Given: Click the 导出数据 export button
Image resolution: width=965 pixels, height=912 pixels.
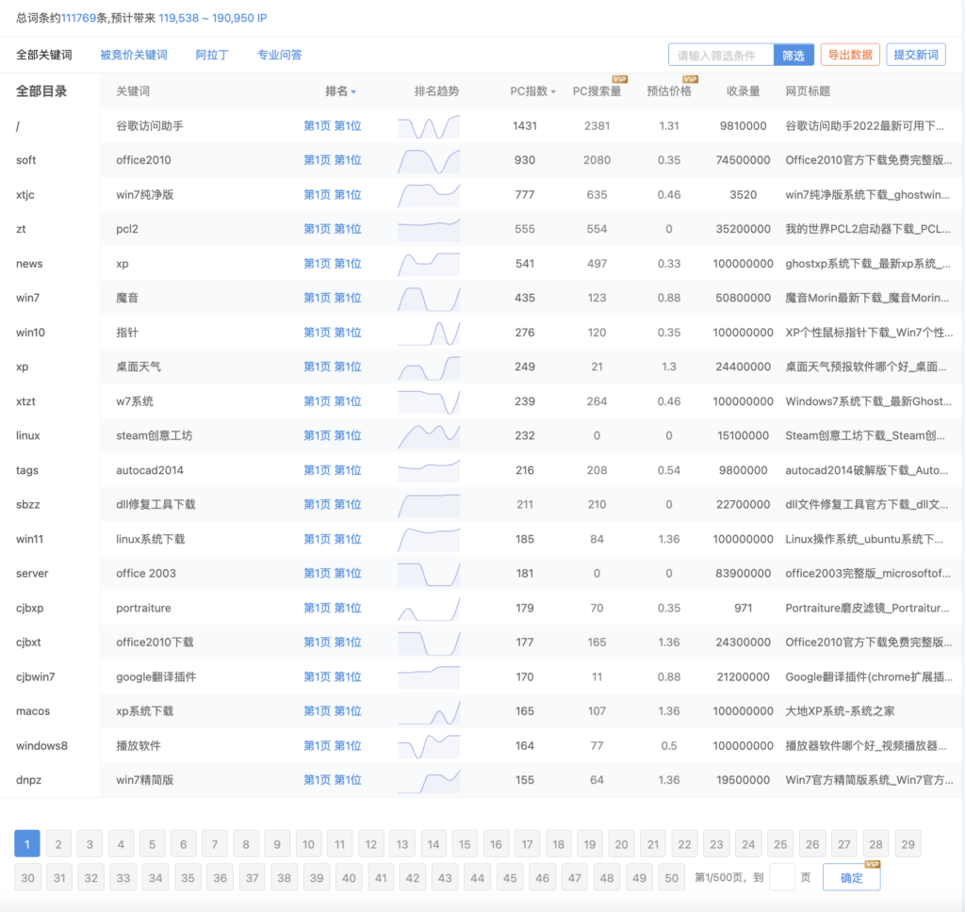Looking at the screenshot, I should click(x=850, y=55).
